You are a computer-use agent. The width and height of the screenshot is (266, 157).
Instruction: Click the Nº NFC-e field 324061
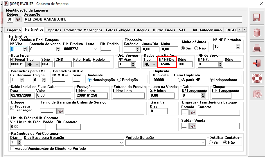[168, 64]
